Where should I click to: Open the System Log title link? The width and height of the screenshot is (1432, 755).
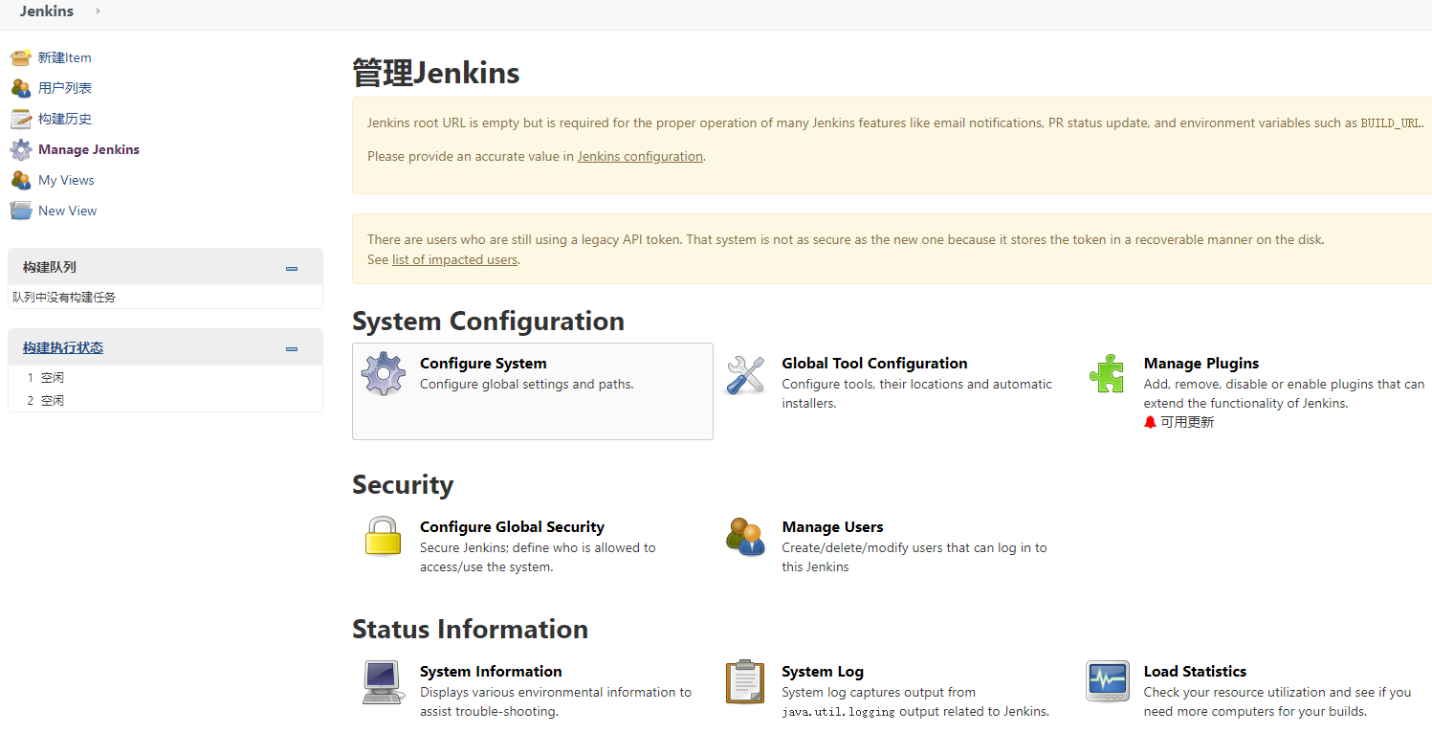[x=823, y=672]
